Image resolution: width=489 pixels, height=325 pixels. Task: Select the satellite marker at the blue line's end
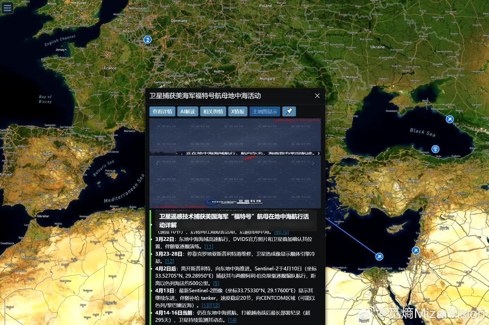379,256
